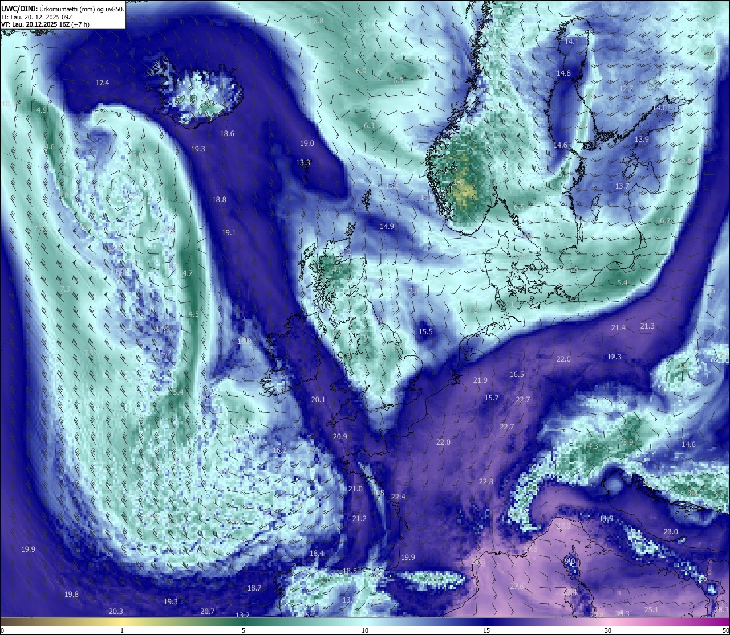Select the 21.0 value label
This screenshot has height=635, width=730.
click(x=355, y=489)
